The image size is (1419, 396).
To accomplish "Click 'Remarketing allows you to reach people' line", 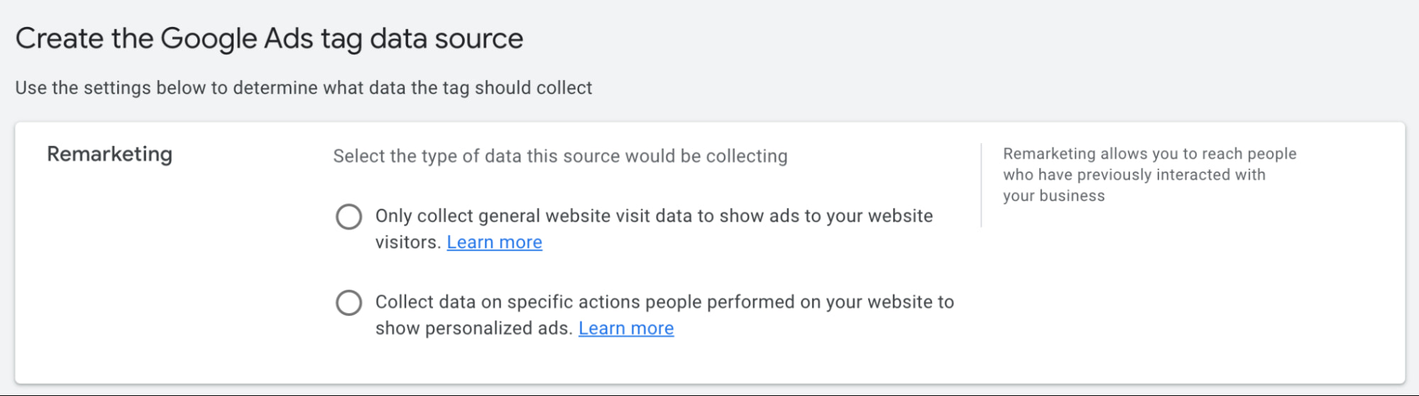I will pos(1149,154).
